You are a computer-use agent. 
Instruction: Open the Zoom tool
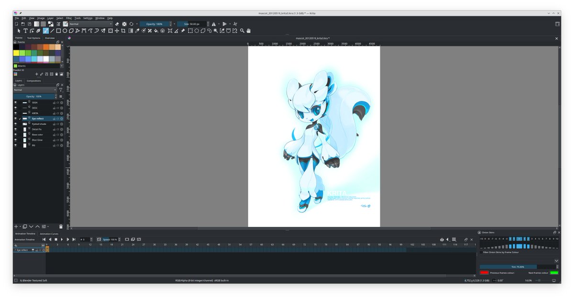pos(242,30)
